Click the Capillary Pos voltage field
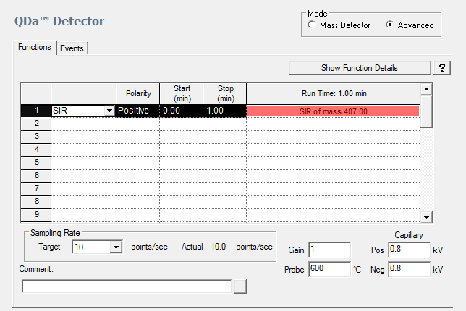Image resolution: width=466 pixels, height=311 pixels. pyautogui.click(x=410, y=250)
